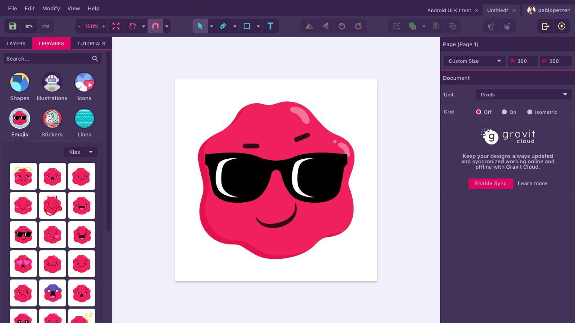Open the Stickers library
Image resolution: width=575 pixels, height=323 pixels.
[52, 118]
